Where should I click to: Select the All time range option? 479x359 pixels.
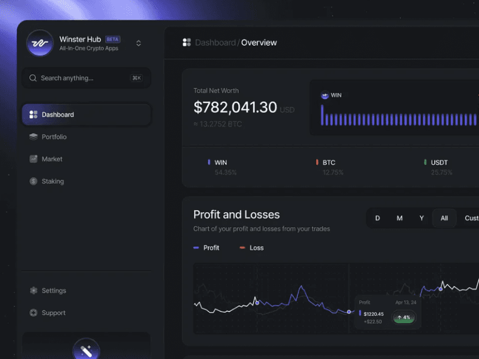coord(444,218)
